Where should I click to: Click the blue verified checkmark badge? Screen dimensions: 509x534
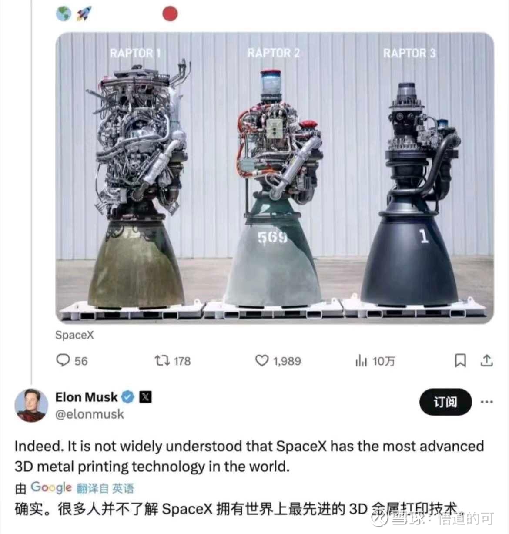127,397
